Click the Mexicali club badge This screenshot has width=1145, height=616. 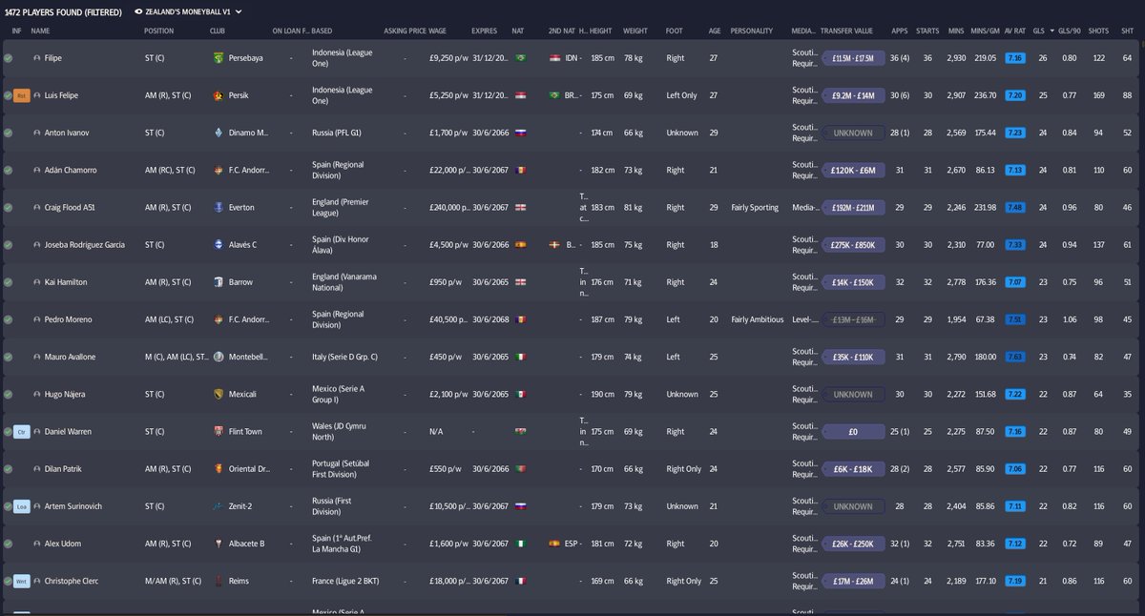(219, 394)
